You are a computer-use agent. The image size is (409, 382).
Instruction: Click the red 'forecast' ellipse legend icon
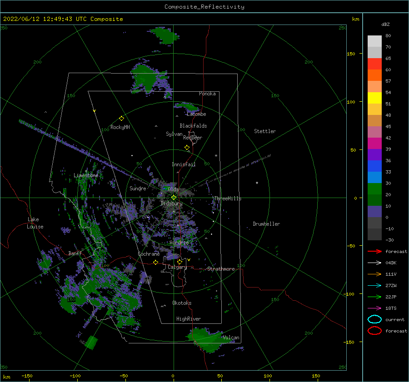click(374, 331)
